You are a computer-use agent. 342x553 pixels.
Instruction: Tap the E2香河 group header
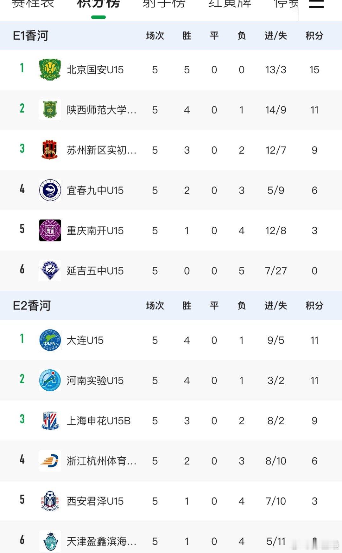pos(32,306)
